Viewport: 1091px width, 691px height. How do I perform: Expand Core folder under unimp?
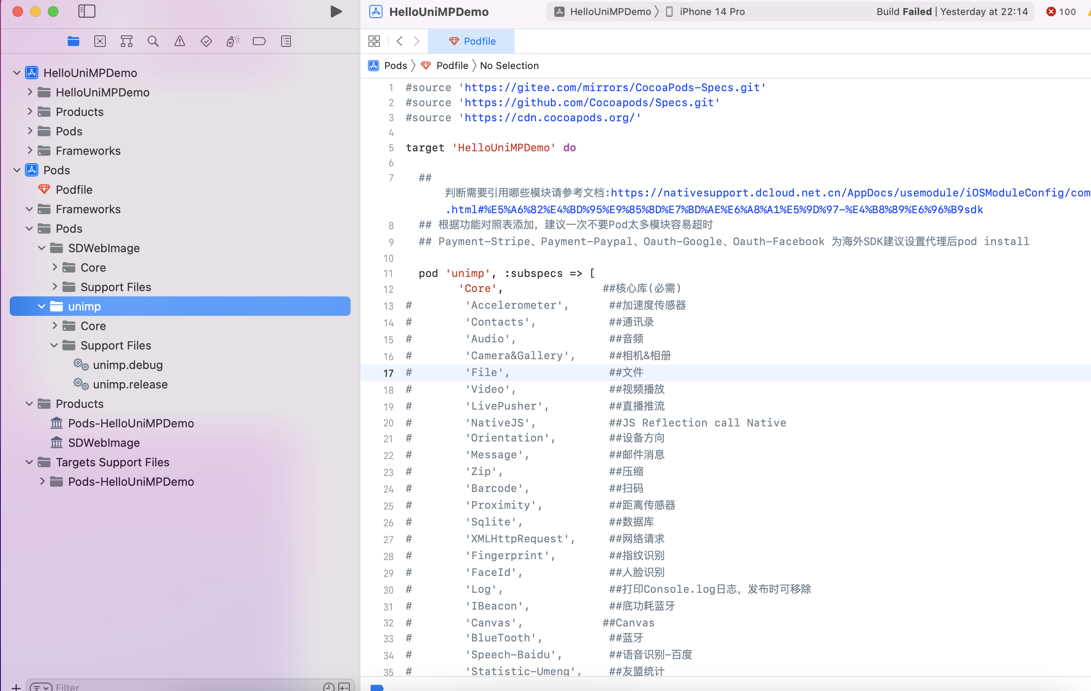54,326
